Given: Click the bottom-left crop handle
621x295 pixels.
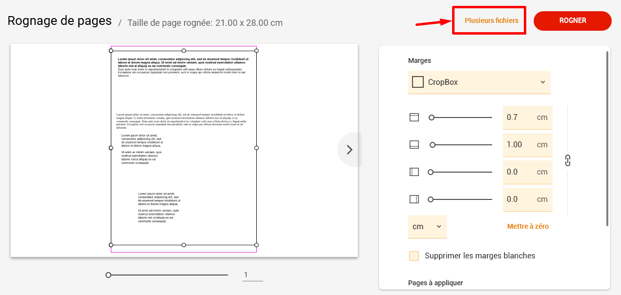Looking at the screenshot, I should pyautogui.click(x=111, y=245).
